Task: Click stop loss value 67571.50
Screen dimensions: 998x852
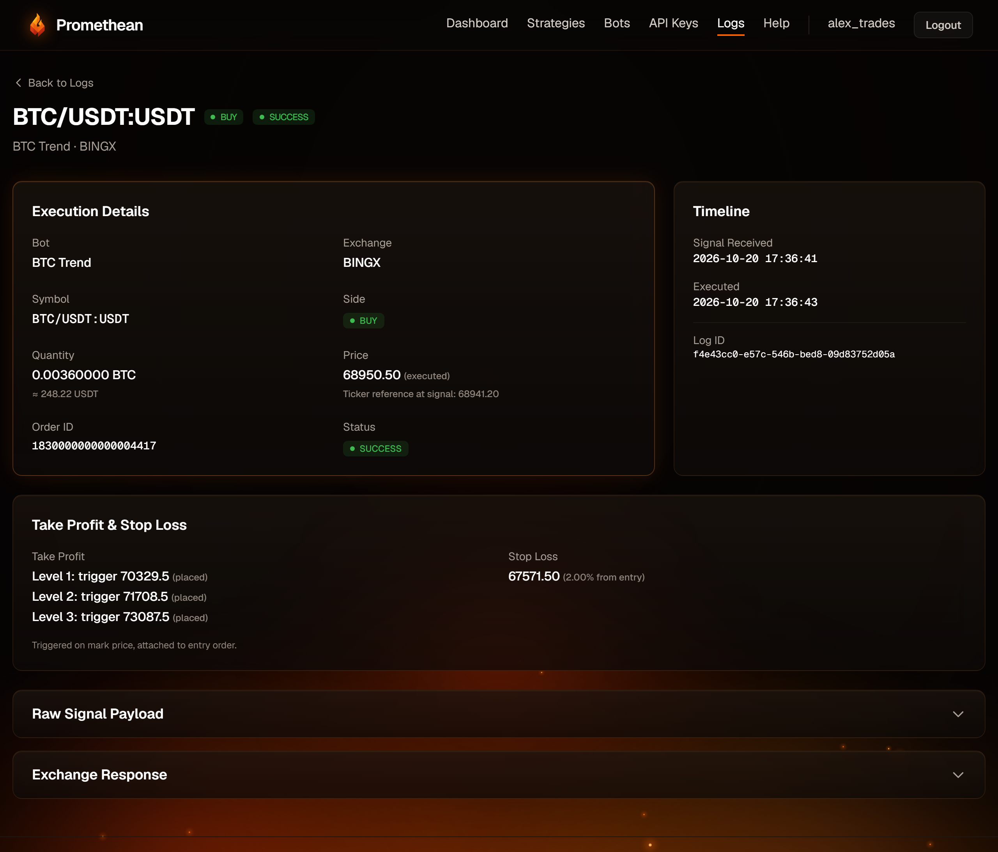Action: coord(534,576)
